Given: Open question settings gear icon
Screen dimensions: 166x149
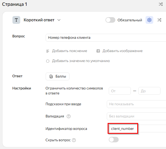Looking at the screenshot, I should click(149, 20).
